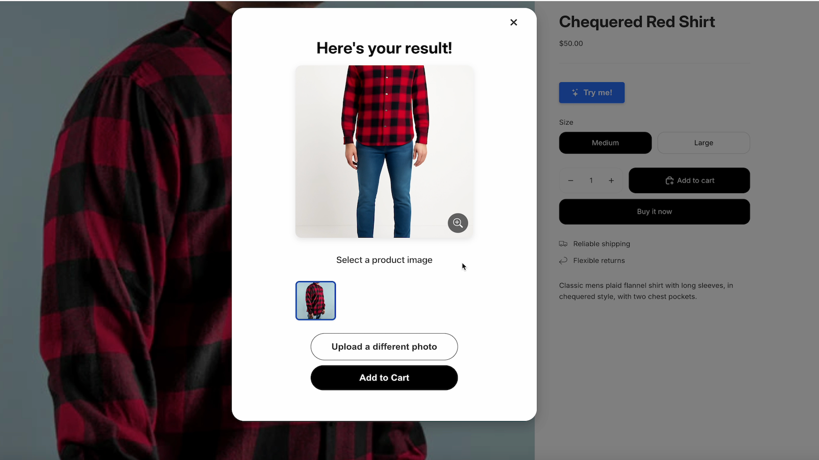Click the Chequered Red Shirt title
The width and height of the screenshot is (819, 460).
[x=637, y=22]
